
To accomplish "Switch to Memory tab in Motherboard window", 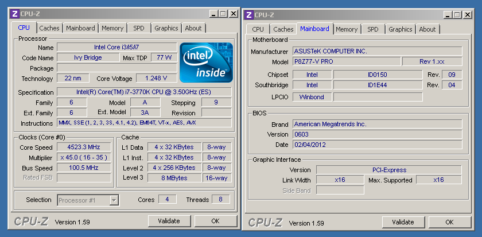I will 347,29.
